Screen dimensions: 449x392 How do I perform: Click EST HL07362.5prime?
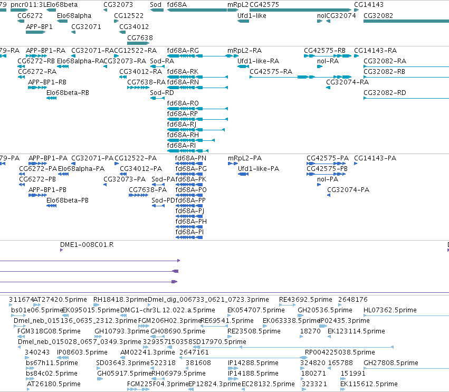coord(390,310)
